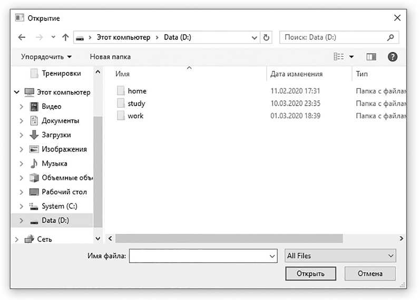Refresh the Data (D:) folder view
This screenshot has height=300, width=420.
[x=266, y=37]
